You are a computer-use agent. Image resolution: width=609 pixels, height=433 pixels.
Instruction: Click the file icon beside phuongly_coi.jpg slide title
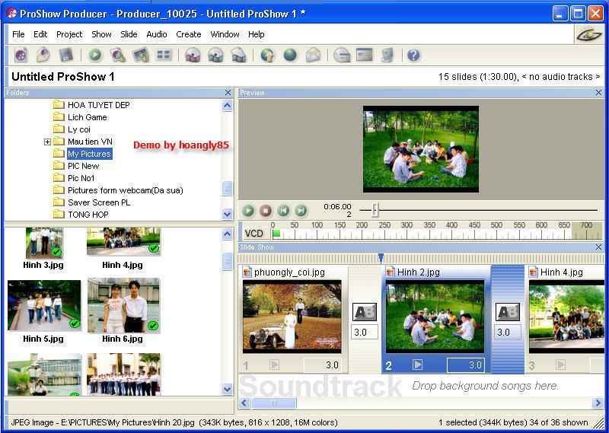tap(247, 272)
